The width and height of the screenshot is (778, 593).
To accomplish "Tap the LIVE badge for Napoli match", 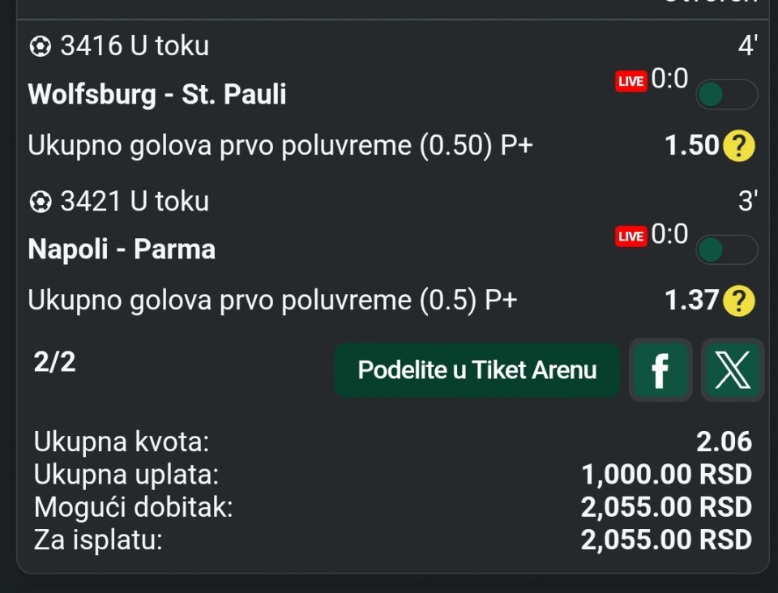I will 631,237.
